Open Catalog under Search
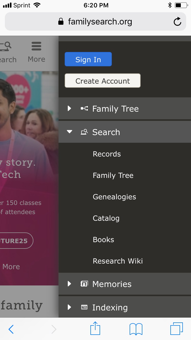This screenshot has width=191, height=340. point(106,218)
